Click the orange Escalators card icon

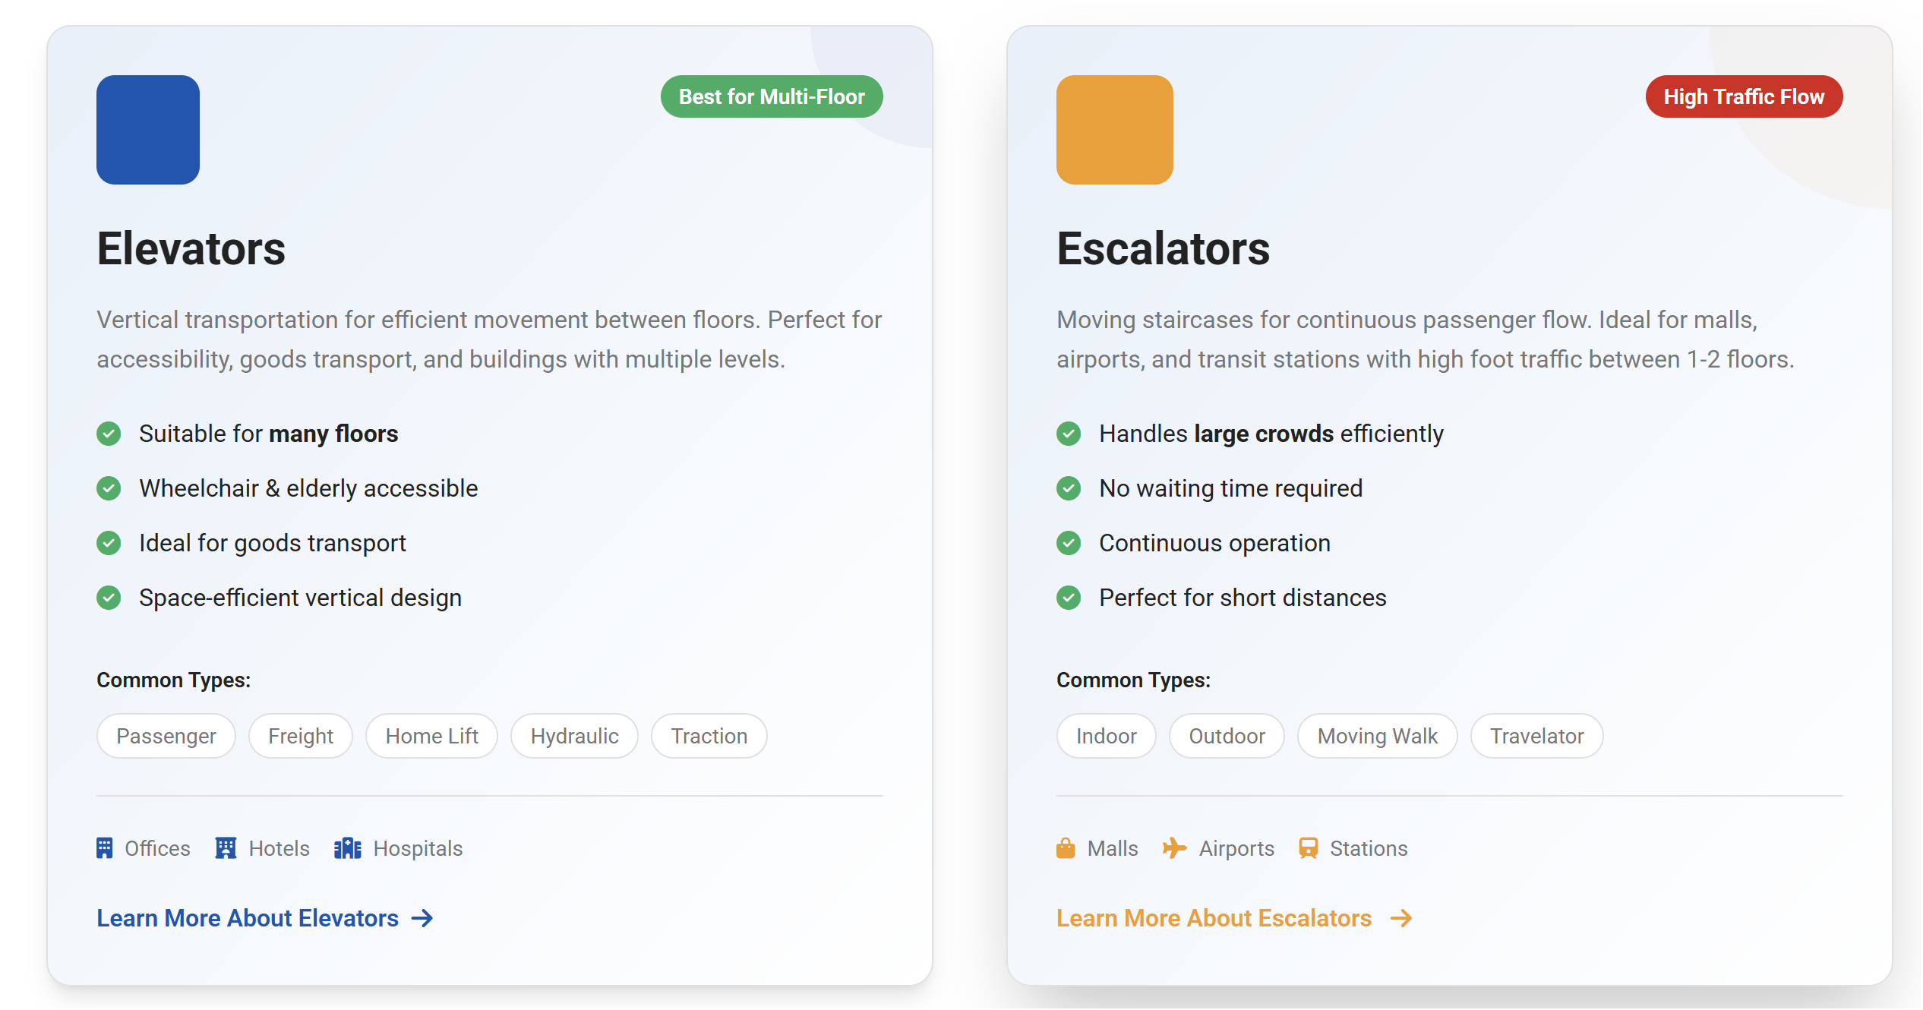pyautogui.click(x=1114, y=130)
